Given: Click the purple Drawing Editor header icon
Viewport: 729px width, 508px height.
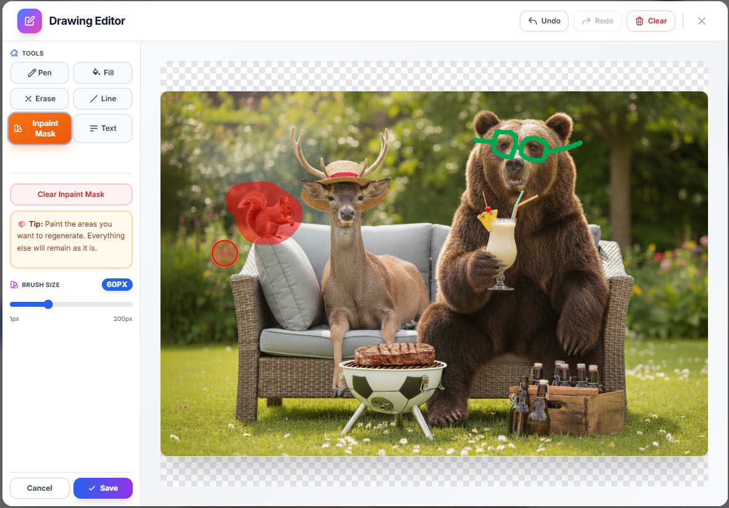Looking at the screenshot, I should pyautogui.click(x=29, y=20).
